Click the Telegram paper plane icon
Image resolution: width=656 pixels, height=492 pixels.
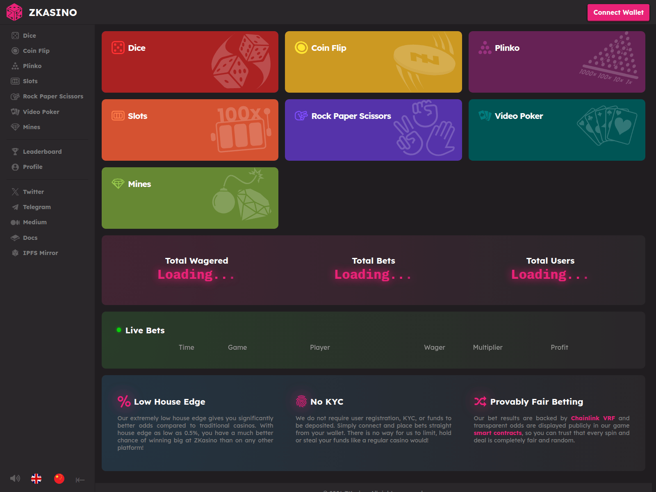click(x=15, y=207)
